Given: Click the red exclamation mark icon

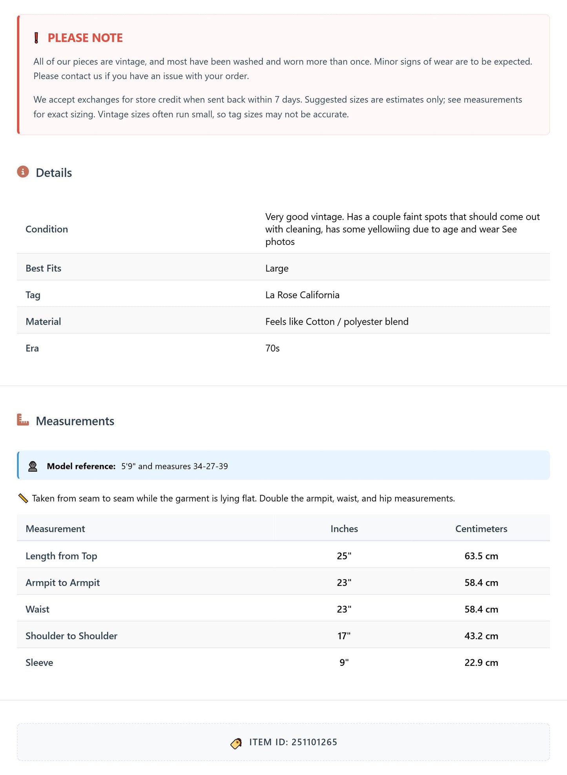Looking at the screenshot, I should click(x=36, y=38).
